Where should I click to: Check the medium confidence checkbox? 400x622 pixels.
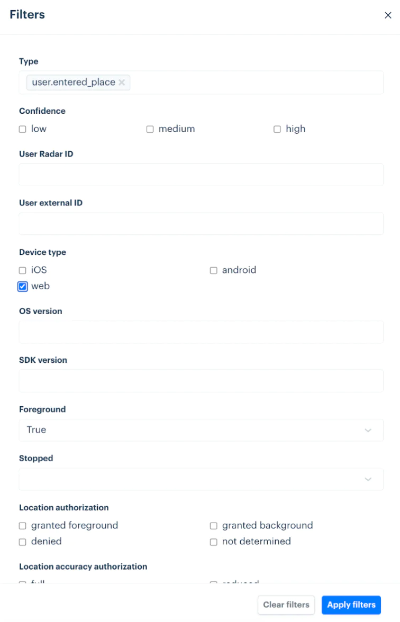(x=149, y=129)
